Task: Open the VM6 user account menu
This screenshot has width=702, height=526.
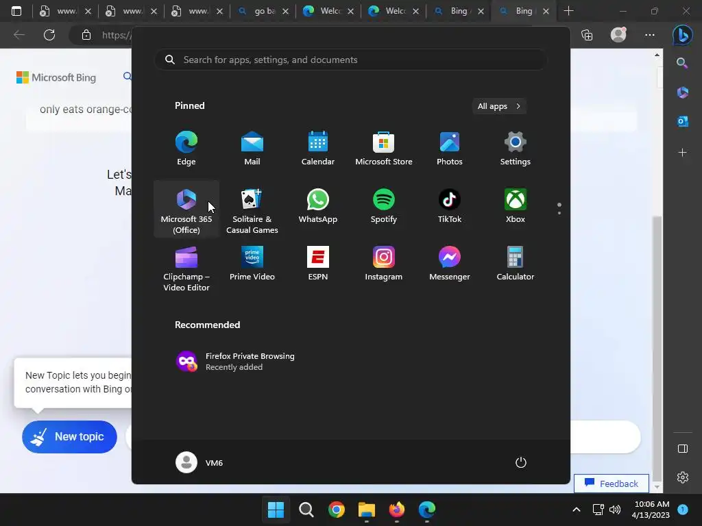Action: tap(199, 462)
